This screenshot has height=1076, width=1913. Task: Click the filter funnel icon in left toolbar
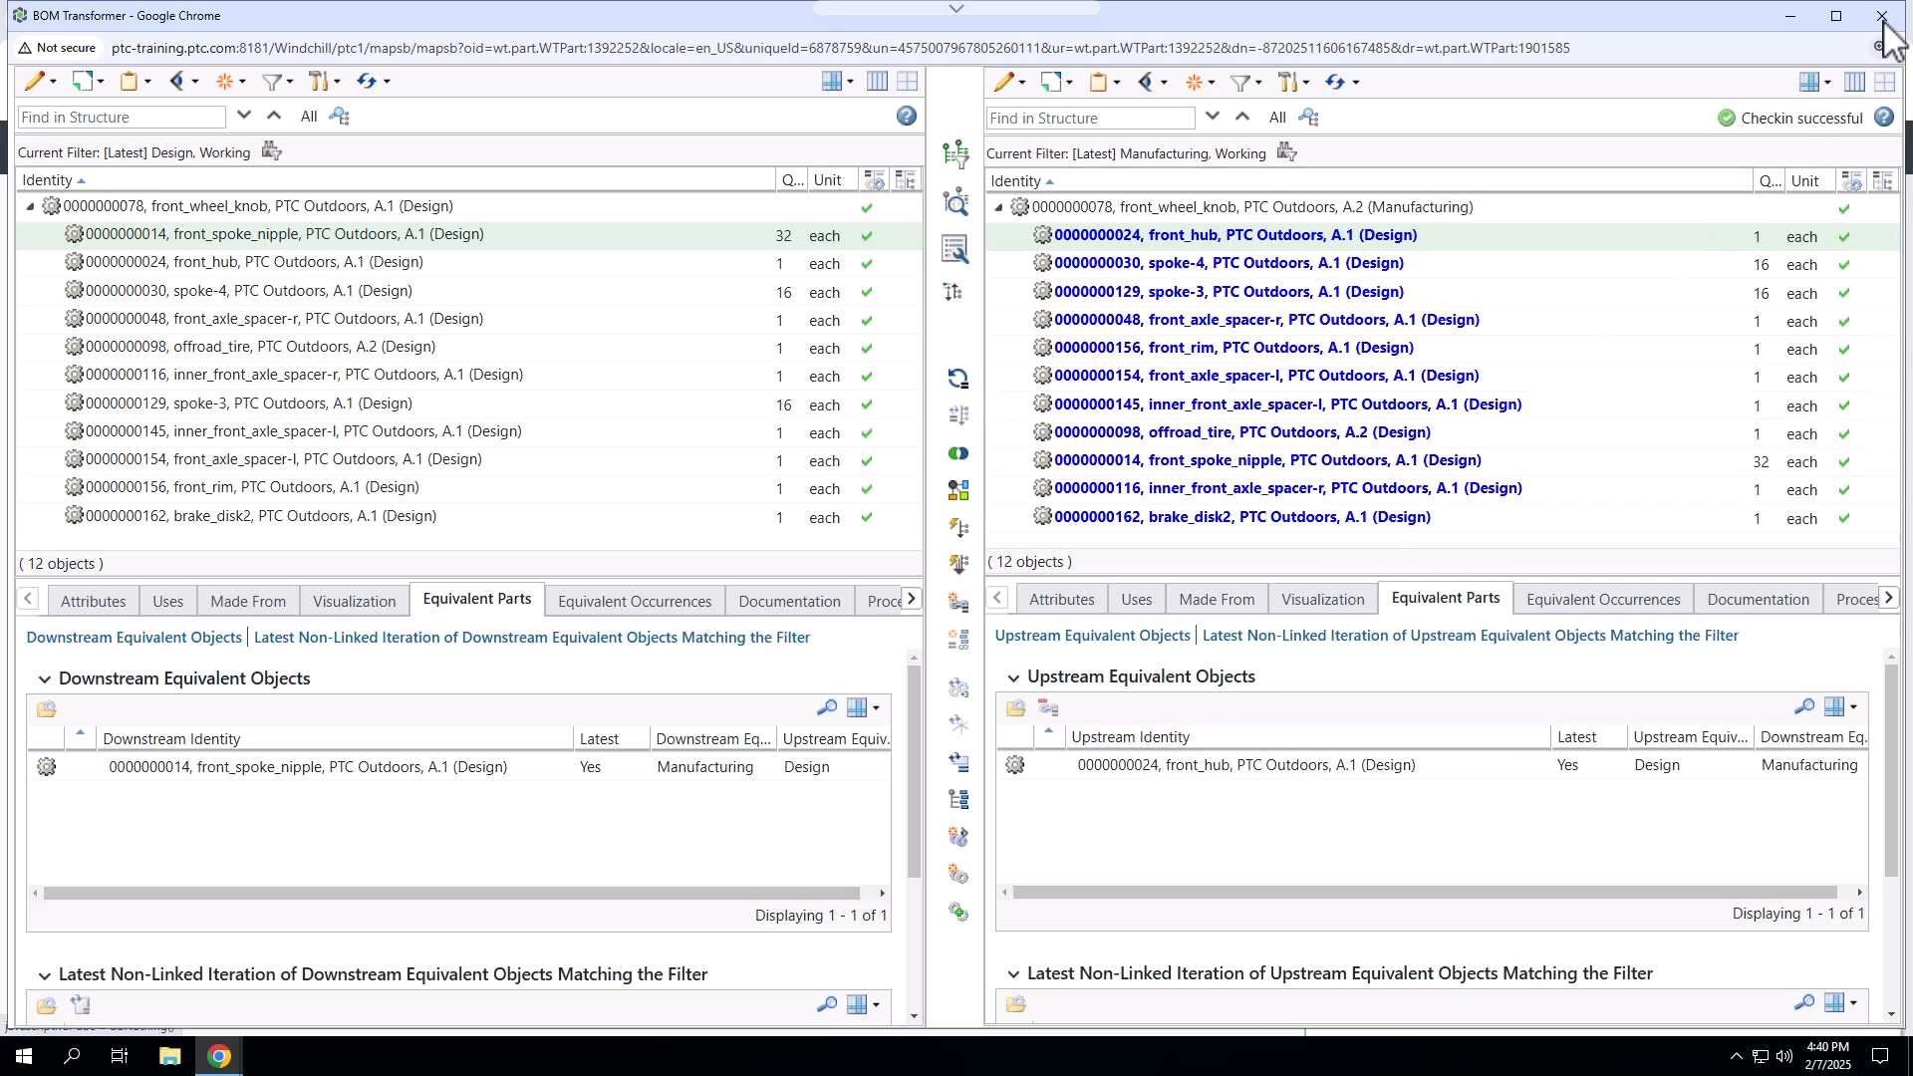pyautogui.click(x=273, y=81)
